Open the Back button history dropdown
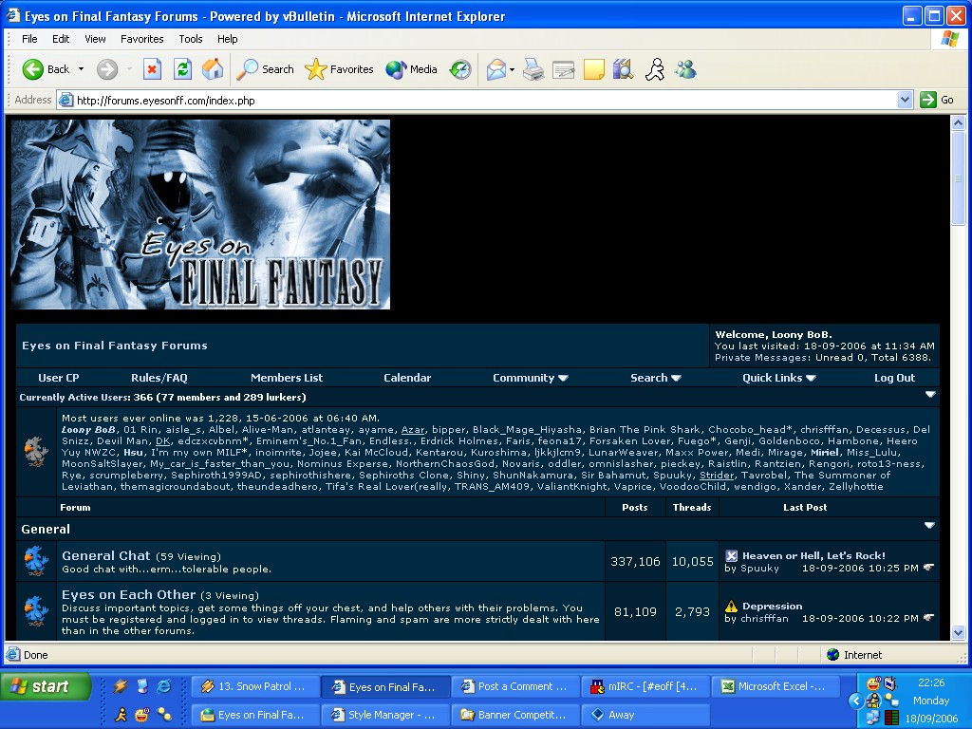The height and width of the screenshot is (729, 972). [81, 69]
